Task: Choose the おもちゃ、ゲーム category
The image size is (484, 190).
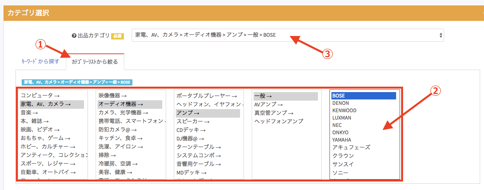Action: point(46,138)
